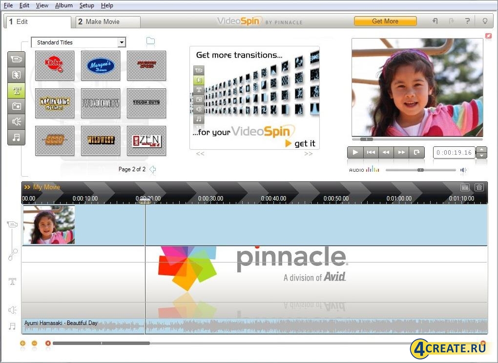
Task: Switch to the Make Movie tab
Action: [x=107, y=21]
